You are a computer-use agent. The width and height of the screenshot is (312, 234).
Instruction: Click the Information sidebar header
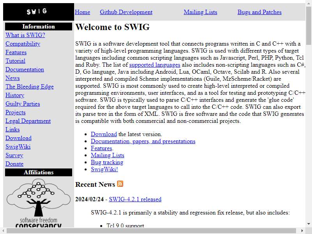tap(39, 27)
